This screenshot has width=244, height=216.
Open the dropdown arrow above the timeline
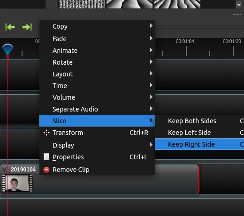[x=239, y=5]
